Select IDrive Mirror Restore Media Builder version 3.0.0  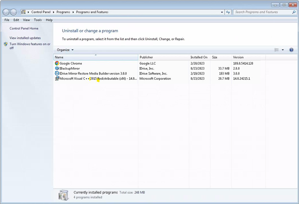tap(93, 74)
